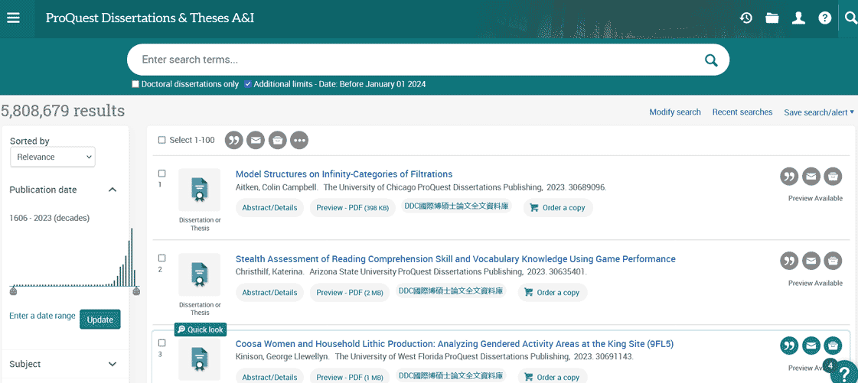Screen dimensions: 858x383
Task: Open the selected items folder icon
Action: 772,18
